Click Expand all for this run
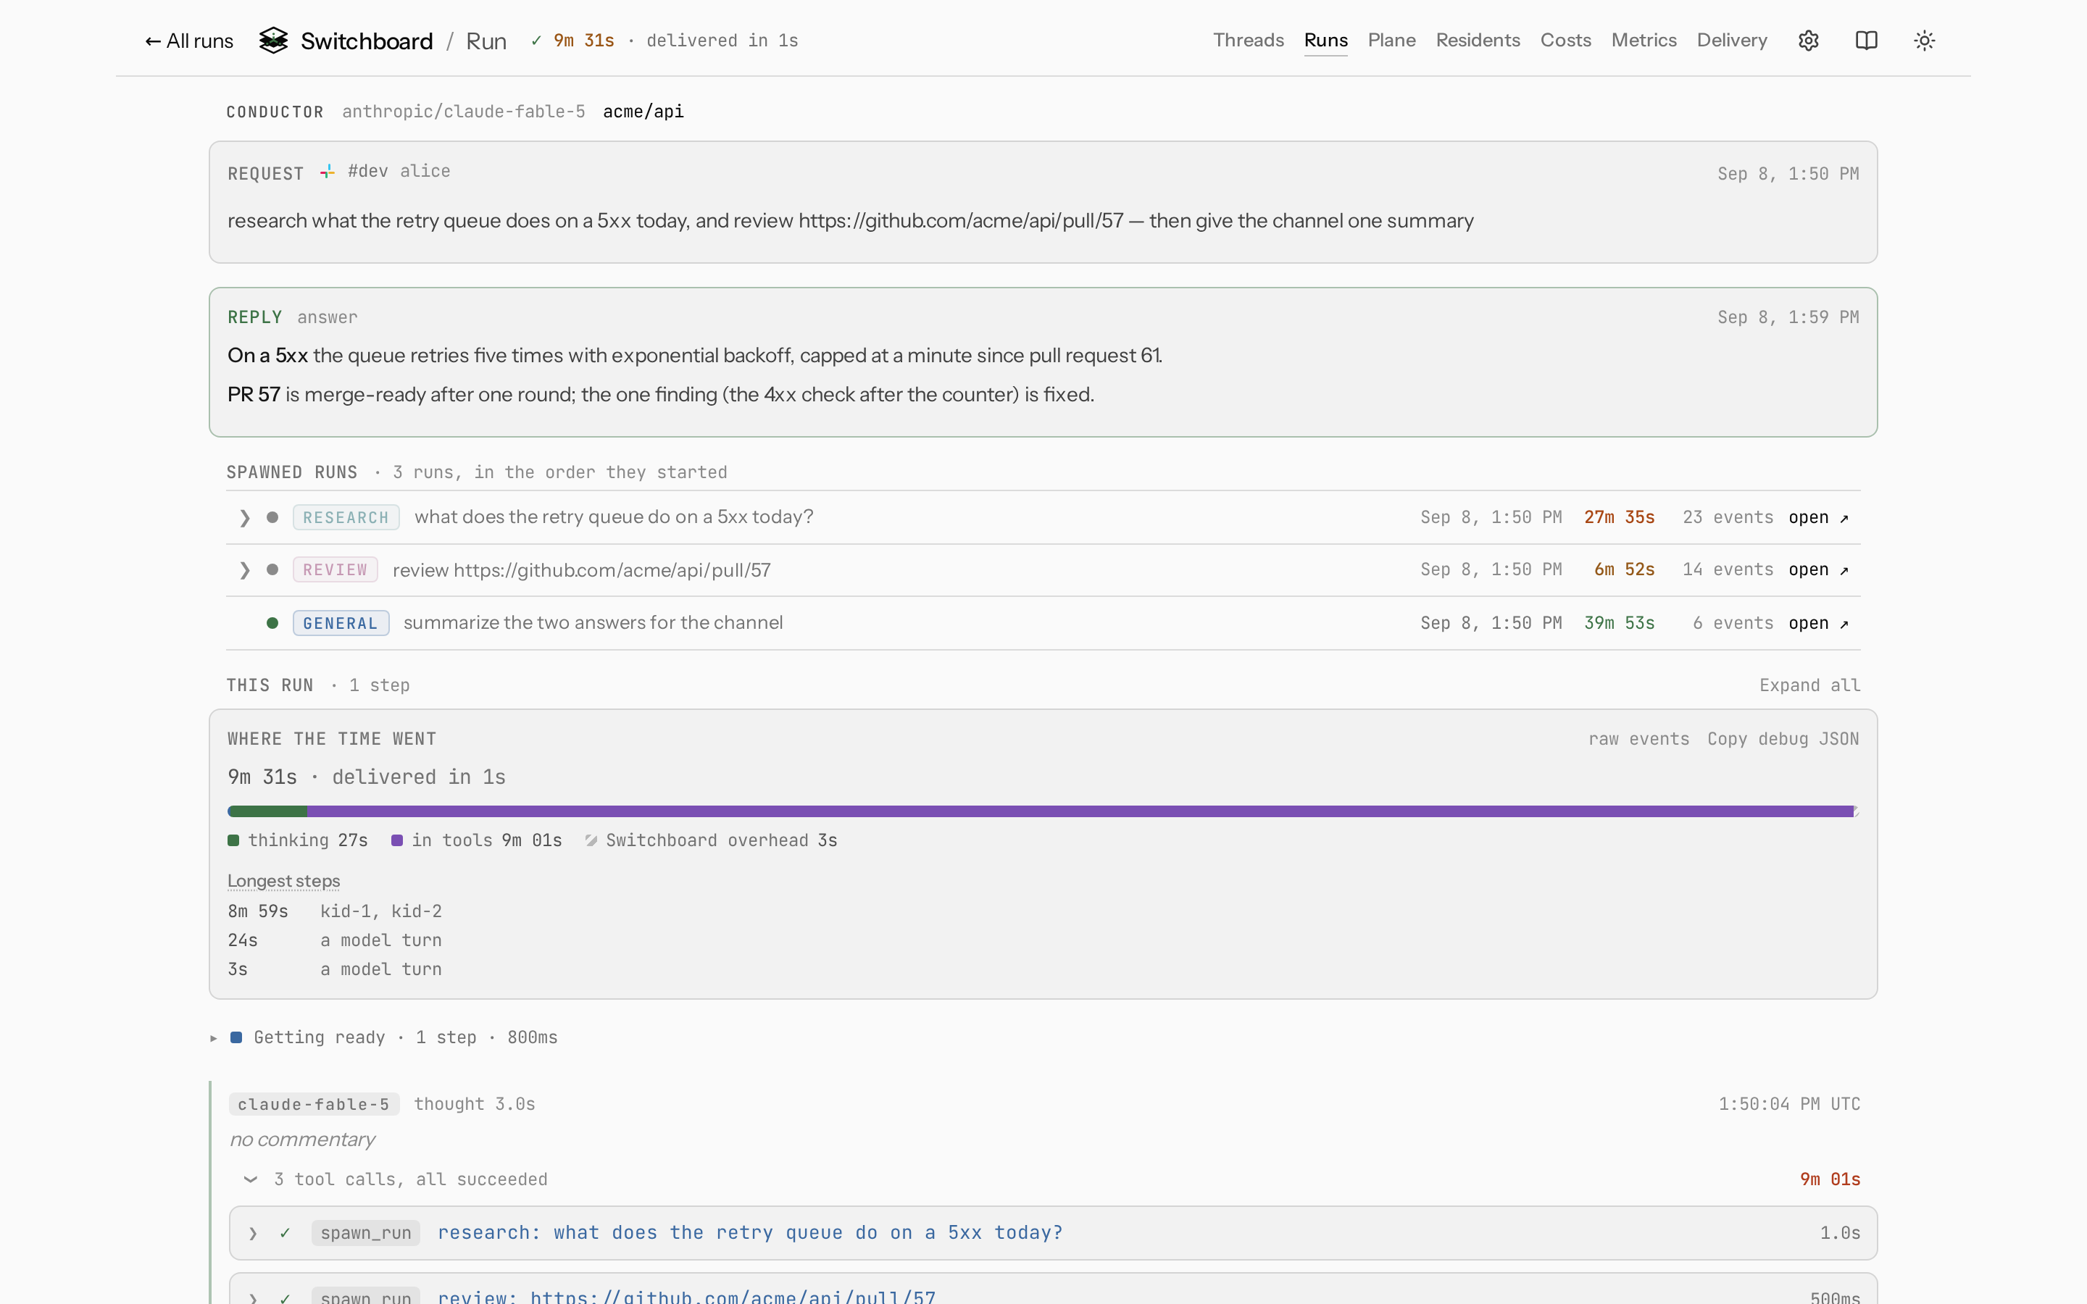This screenshot has width=2087, height=1304. click(1809, 685)
